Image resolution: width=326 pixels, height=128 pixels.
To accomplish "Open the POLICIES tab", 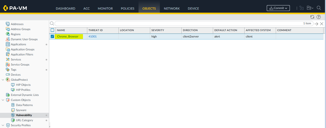I will coord(128,8).
